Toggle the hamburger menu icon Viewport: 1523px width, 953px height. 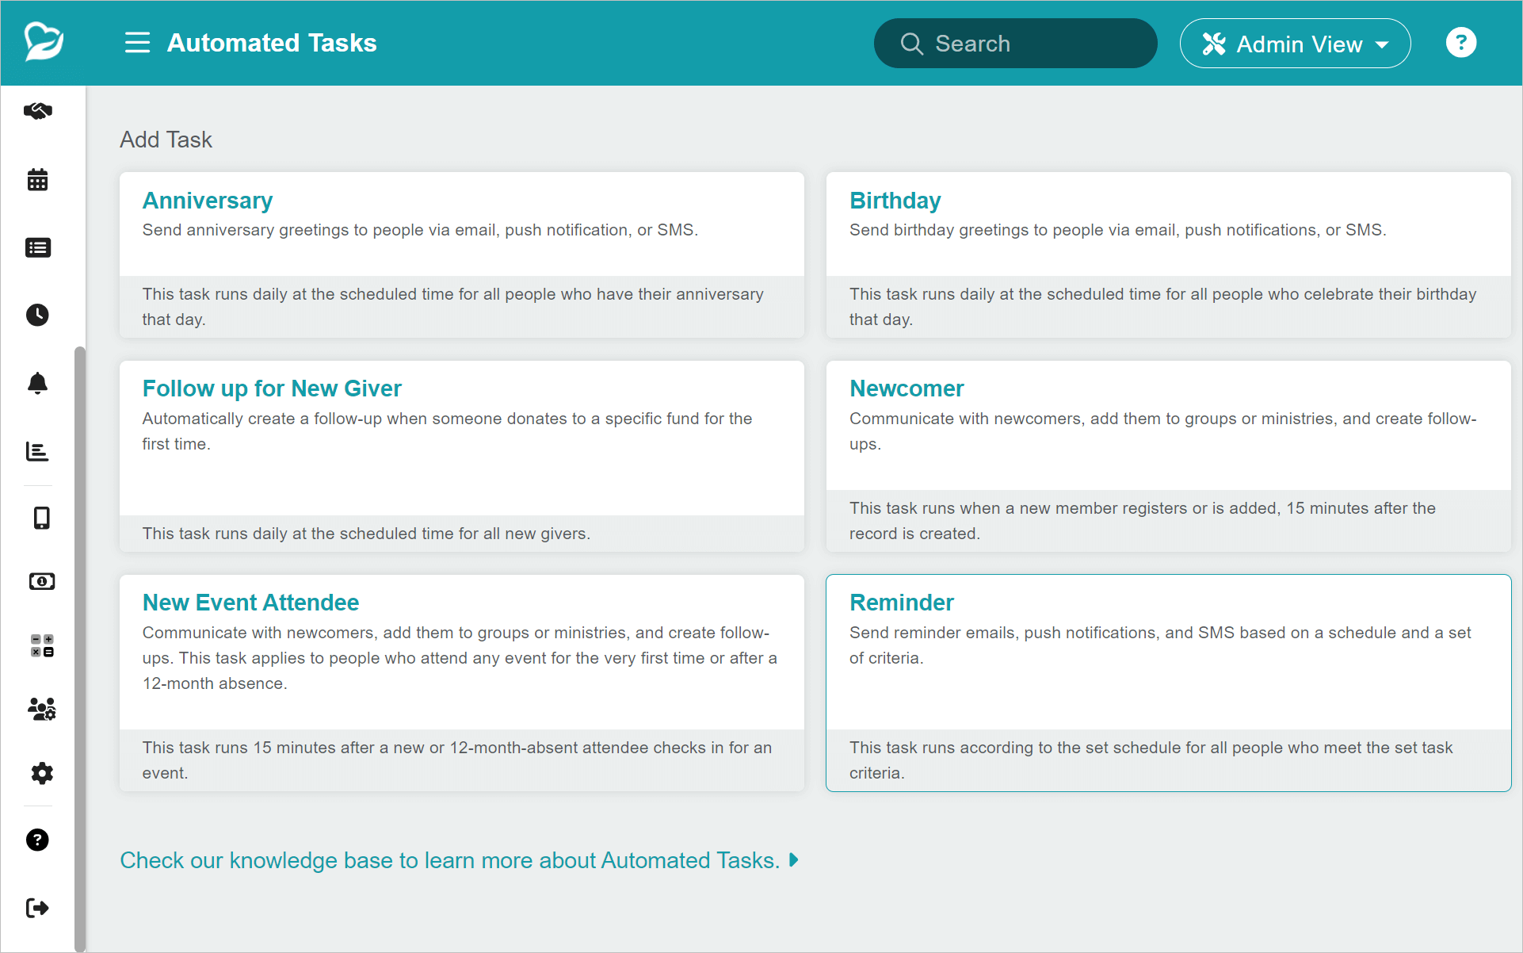pyautogui.click(x=137, y=43)
